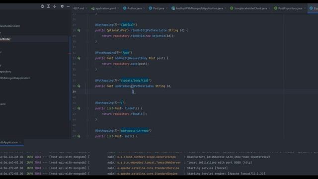Viewport: 318px width, 179px height.
Task: Click o.apache.catalina.core.StandardService in console
Action: pos(148,168)
